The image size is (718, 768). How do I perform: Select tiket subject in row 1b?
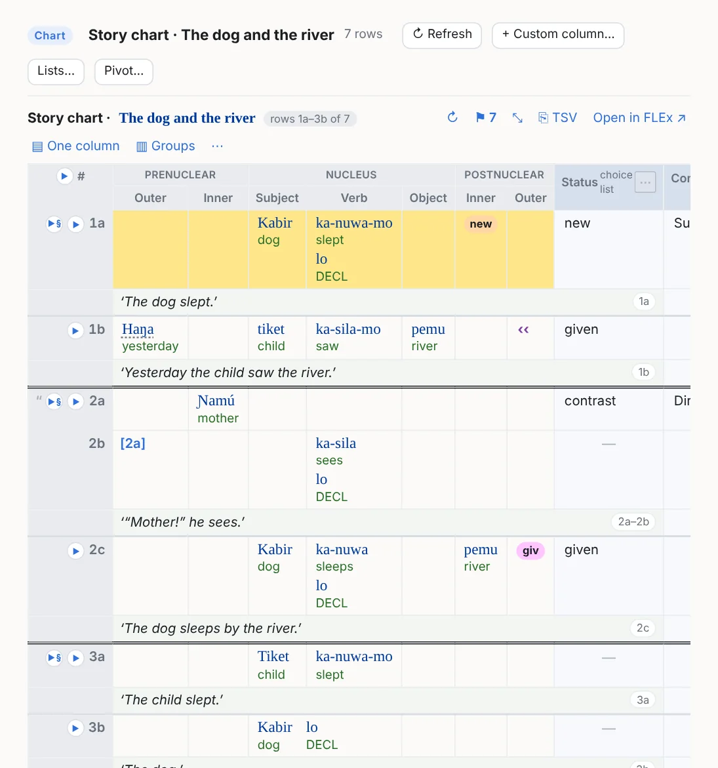[271, 329]
